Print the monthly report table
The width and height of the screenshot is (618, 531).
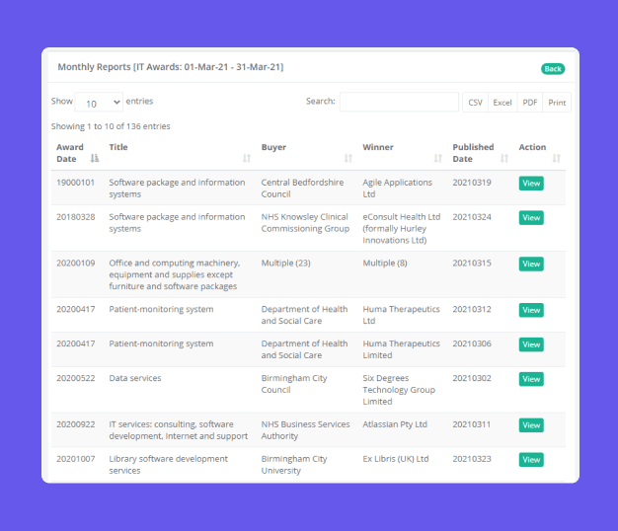click(557, 103)
